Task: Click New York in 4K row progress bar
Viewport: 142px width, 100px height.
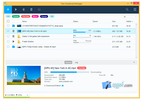Action: coord(82,32)
